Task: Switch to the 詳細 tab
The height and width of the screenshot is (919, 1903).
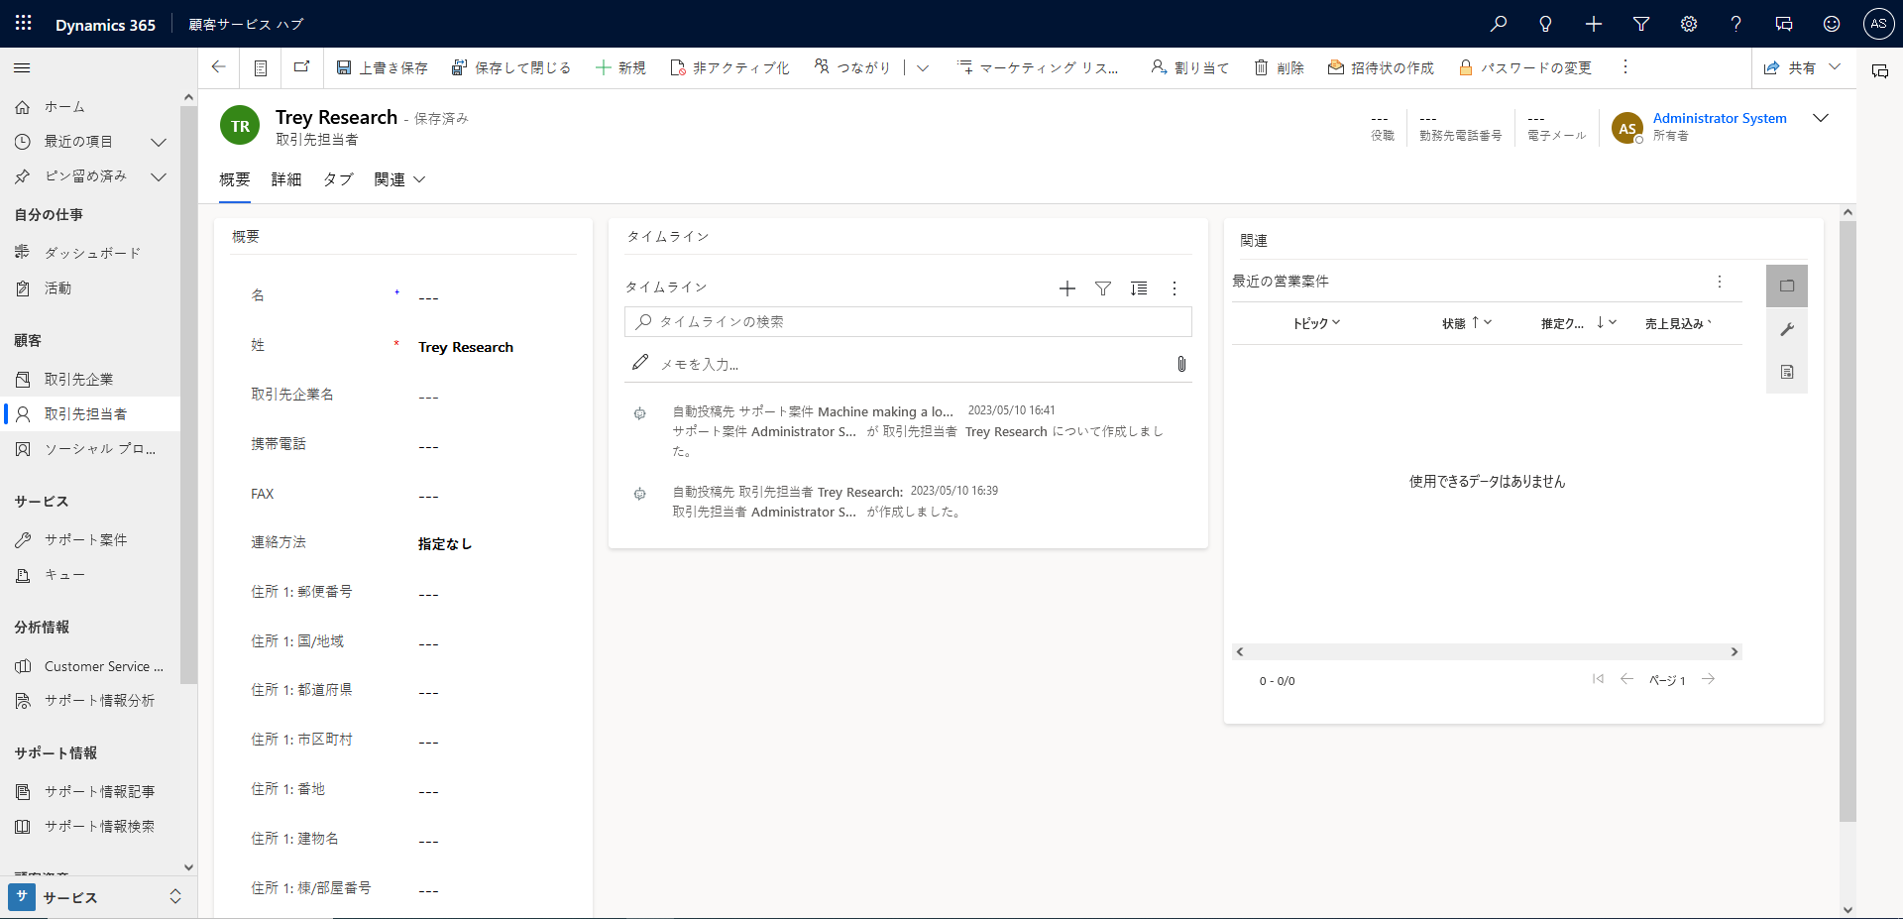Action: coord(286,179)
